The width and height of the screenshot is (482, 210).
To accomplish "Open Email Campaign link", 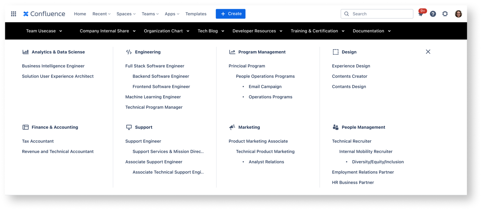I will 265,86.
